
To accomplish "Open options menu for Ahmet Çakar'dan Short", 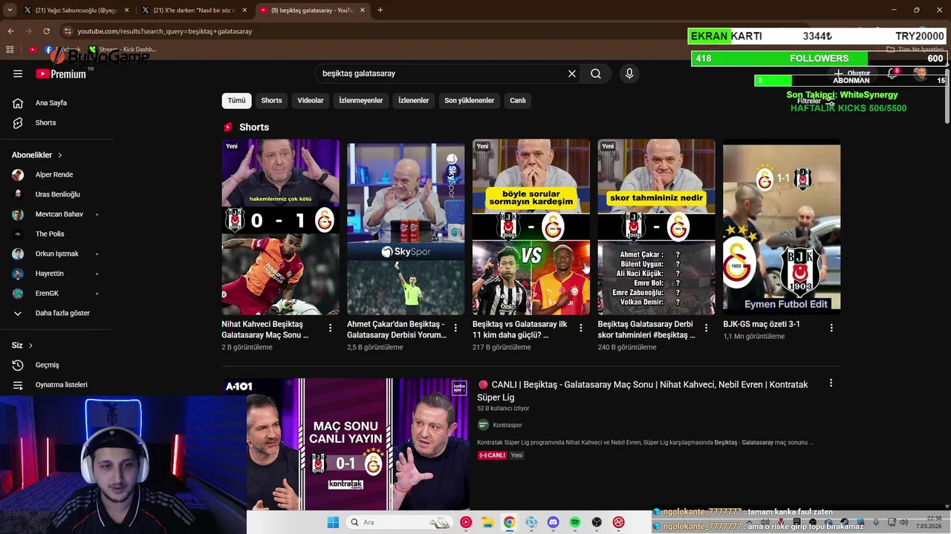I will click(455, 328).
